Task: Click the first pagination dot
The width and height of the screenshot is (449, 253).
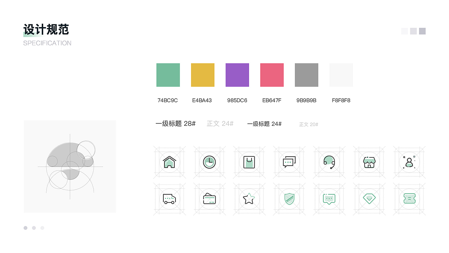Action: [25, 228]
